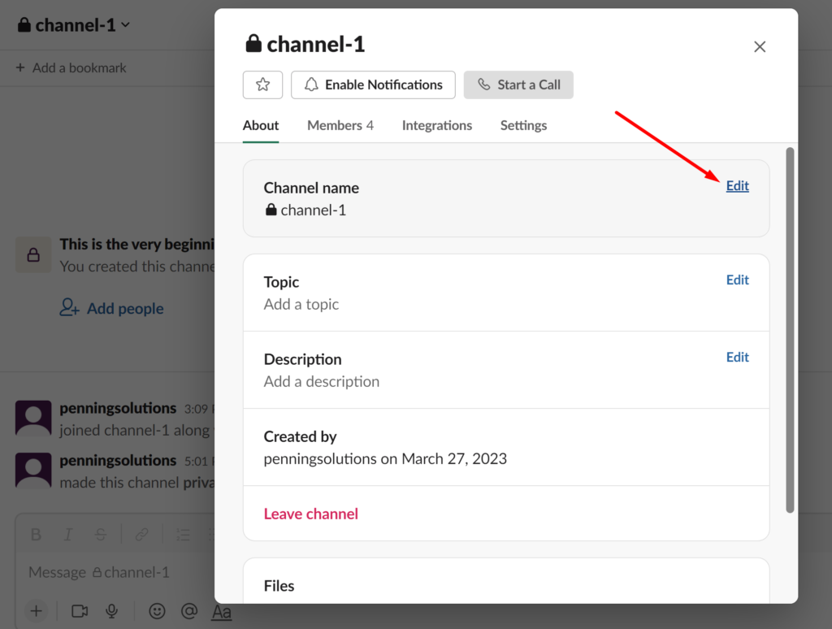Click the microphone audio clip icon
The image size is (832, 629).
point(111,611)
